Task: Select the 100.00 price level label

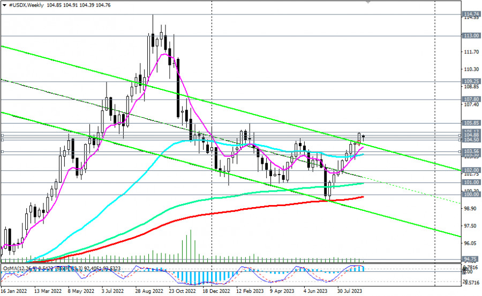Action: click(x=471, y=194)
